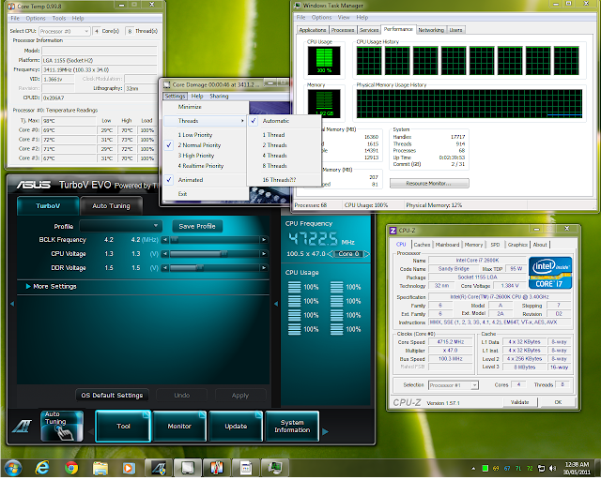Click Save Profile in TurboV EVO

197,226
